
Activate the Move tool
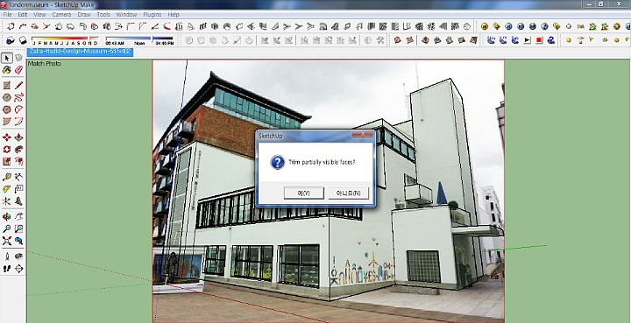pos(7,137)
